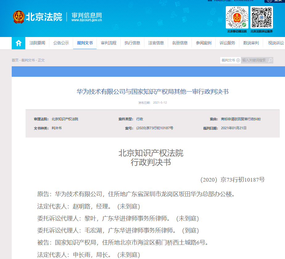Image resolution: width=285 pixels, height=259 pixels.
Task: Select the 裁判文书 tab
Action: [85, 43]
